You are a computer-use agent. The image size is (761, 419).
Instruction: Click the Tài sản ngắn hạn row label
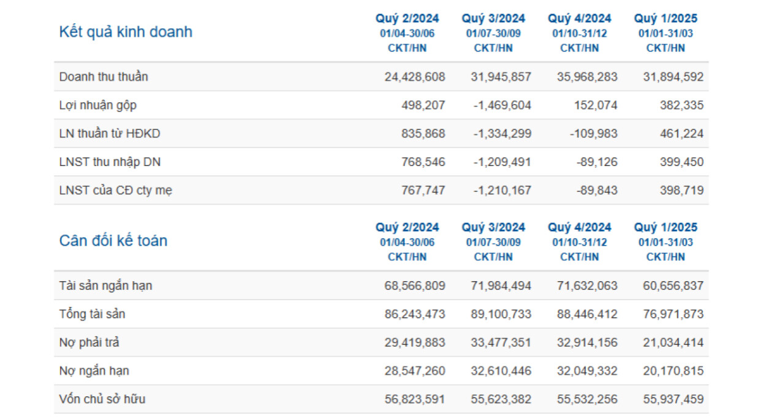(x=105, y=285)
